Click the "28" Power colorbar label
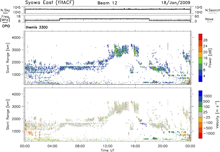This screenshot has height=152, width=220. click(205, 40)
